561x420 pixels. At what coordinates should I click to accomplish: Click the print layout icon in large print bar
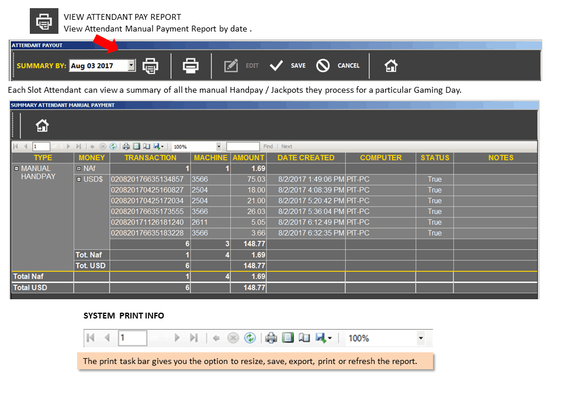(x=288, y=338)
